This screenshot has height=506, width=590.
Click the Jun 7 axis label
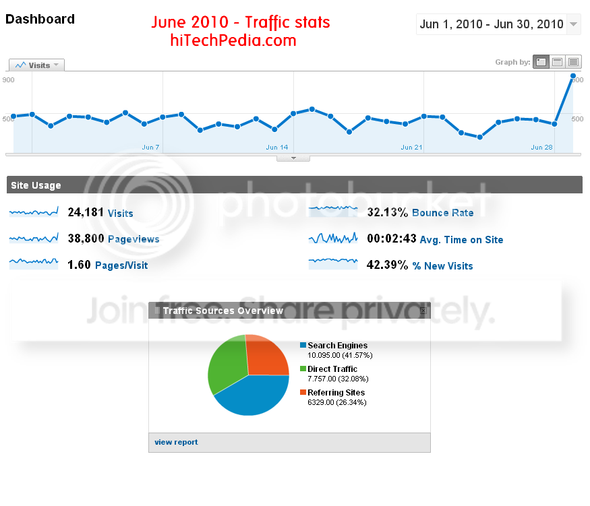[150, 148]
